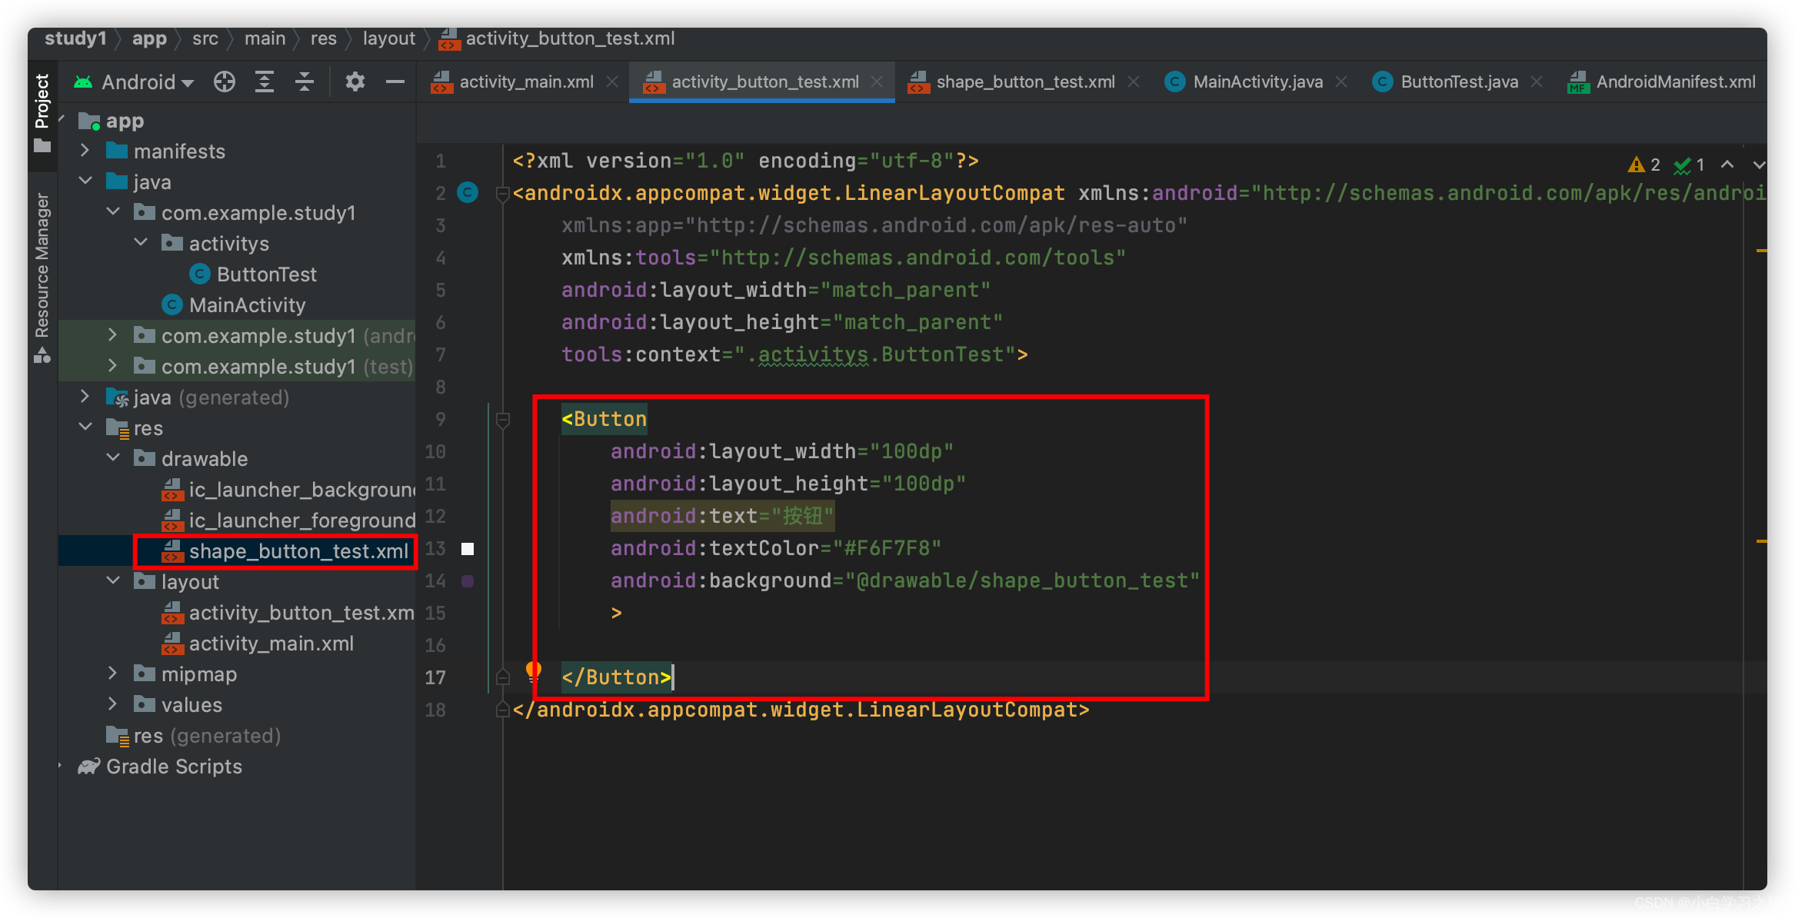This screenshot has height=918, width=1795.
Task: Collapse the drawable folder
Action: (113, 458)
